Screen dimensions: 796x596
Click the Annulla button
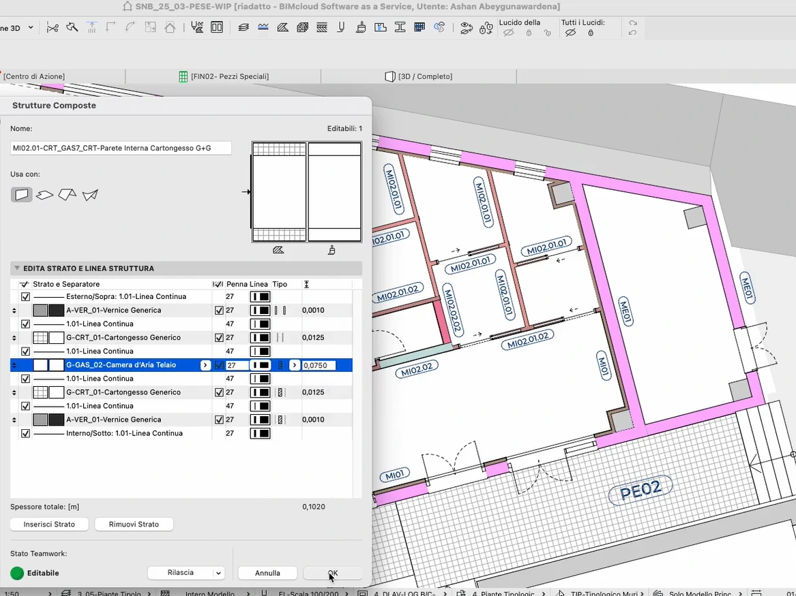pyautogui.click(x=267, y=574)
